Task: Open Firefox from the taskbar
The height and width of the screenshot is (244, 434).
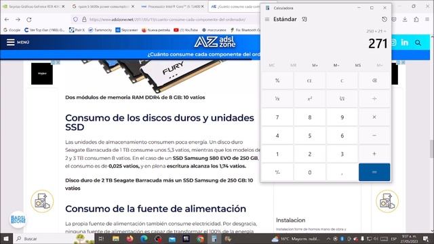Action: coord(130,239)
